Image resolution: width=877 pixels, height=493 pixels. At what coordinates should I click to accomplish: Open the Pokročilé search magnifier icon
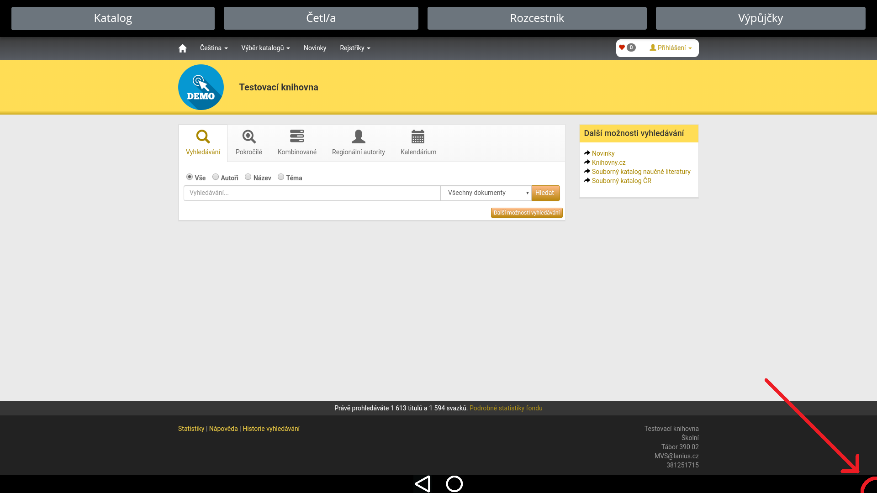pyautogui.click(x=249, y=136)
